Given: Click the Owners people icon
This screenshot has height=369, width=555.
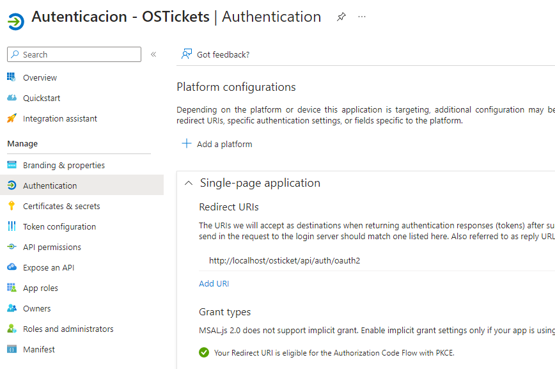Looking at the screenshot, I should [x=12, y=308].
